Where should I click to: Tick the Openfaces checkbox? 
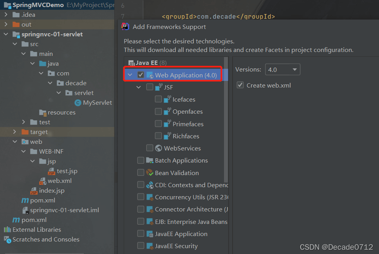tap(158, 111)
